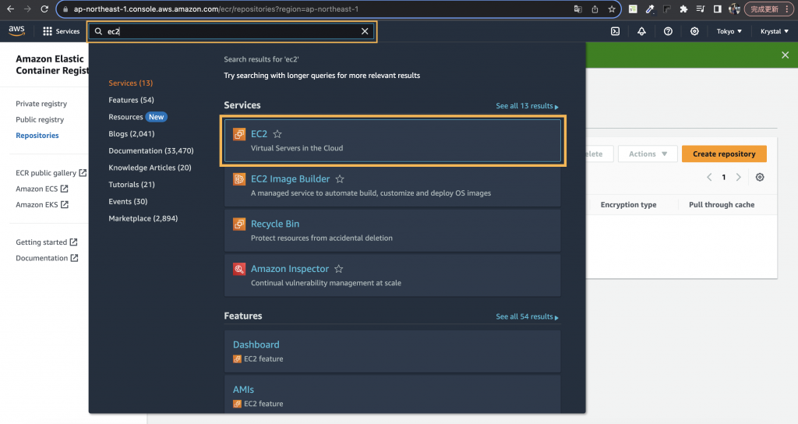Screen dimensions: 798x424
Task: Click the EC2 service icon
Action: pos(239,134)
